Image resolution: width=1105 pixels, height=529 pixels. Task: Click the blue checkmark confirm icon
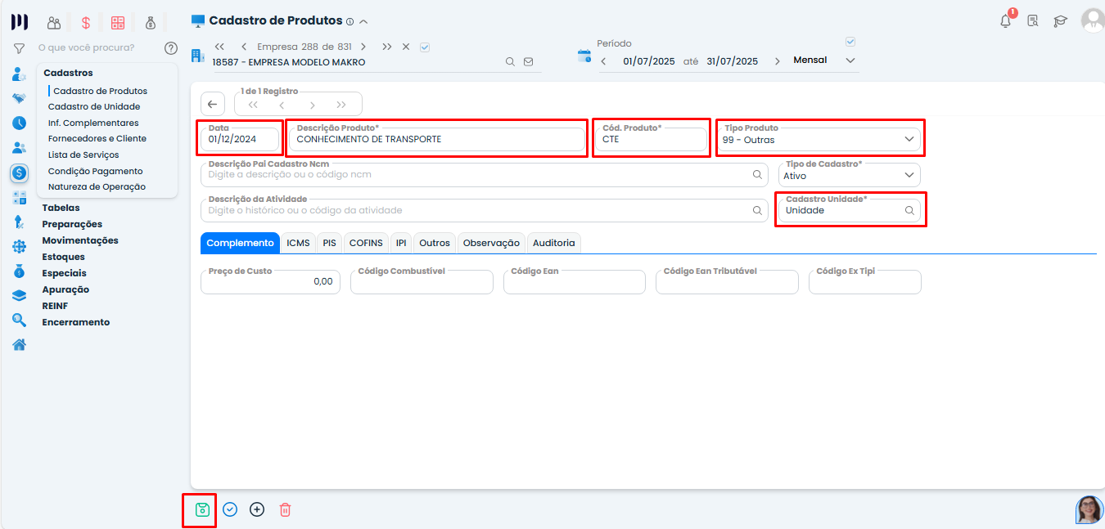pos(230,509)
